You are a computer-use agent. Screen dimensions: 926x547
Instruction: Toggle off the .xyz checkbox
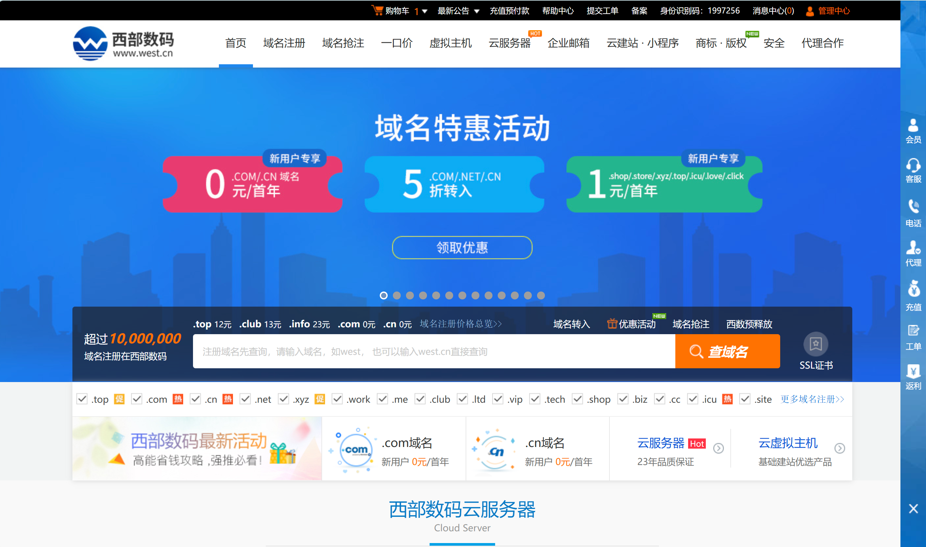[x=283, y=399]
